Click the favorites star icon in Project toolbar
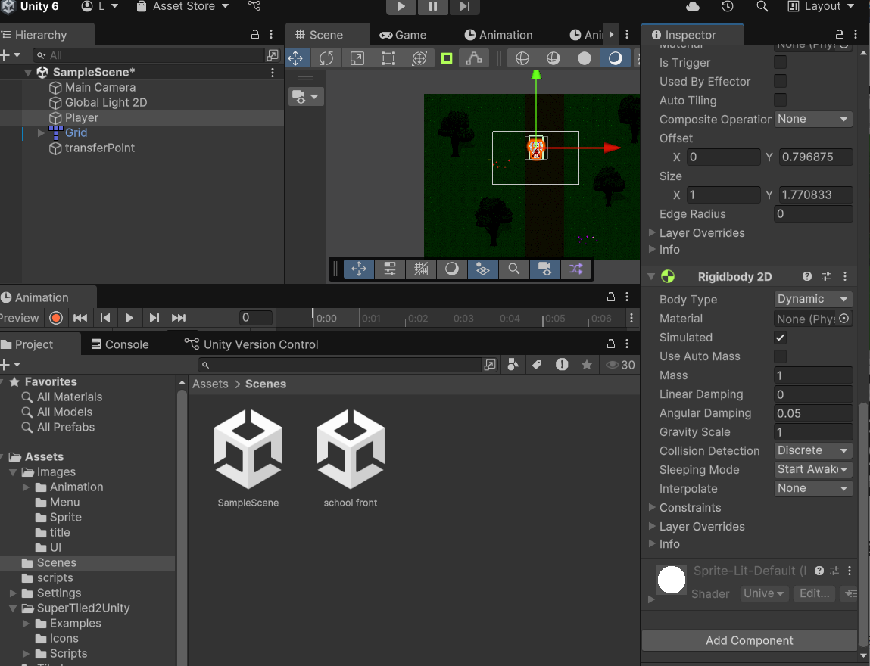The width and height of the screenshot is (870, 666). pyautogui.click(x=587, y=364)
